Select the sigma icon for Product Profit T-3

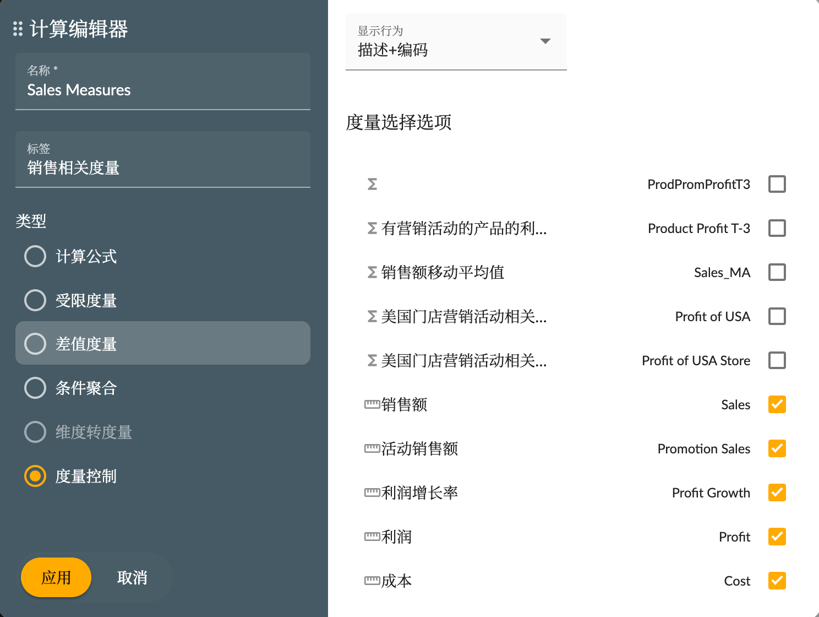point(372,228)
